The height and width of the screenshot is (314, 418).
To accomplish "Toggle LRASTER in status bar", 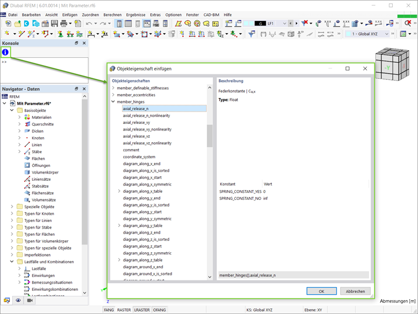I will (x=142, y=310).
